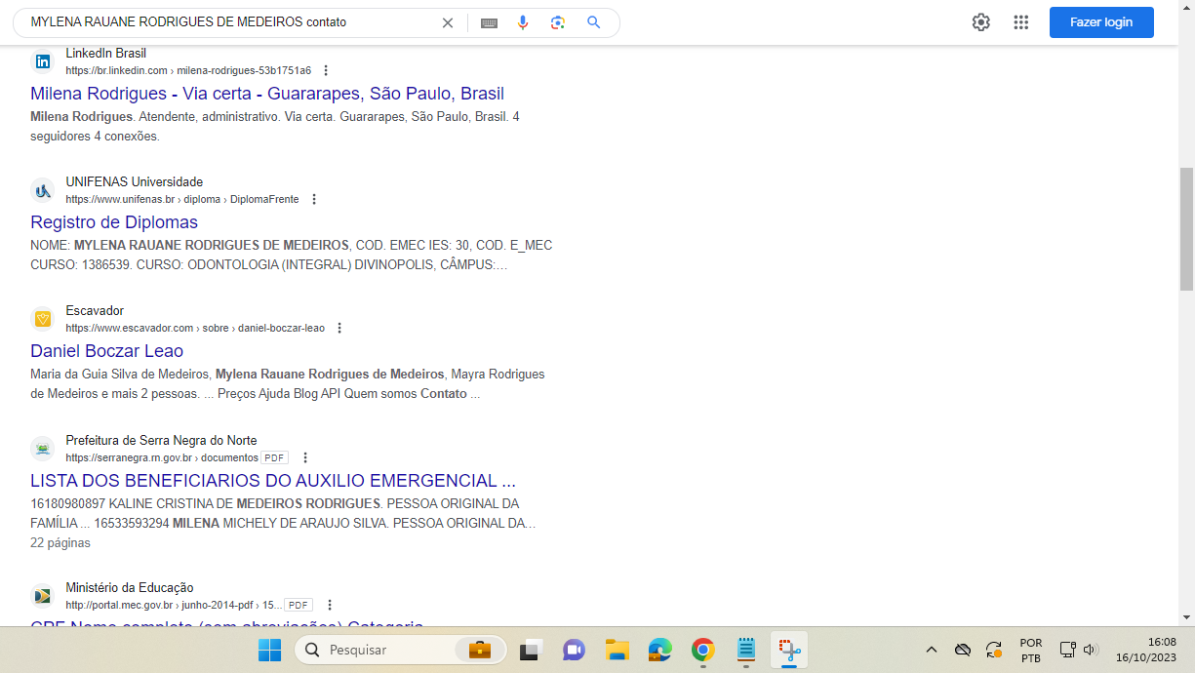1195x673 pixels.
Task: Start voice search with microphone icon
Action: (x=523, y=22)
